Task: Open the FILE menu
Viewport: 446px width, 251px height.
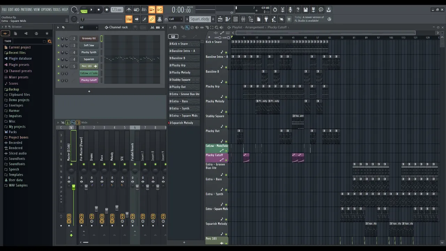Action: coord(4,10)
